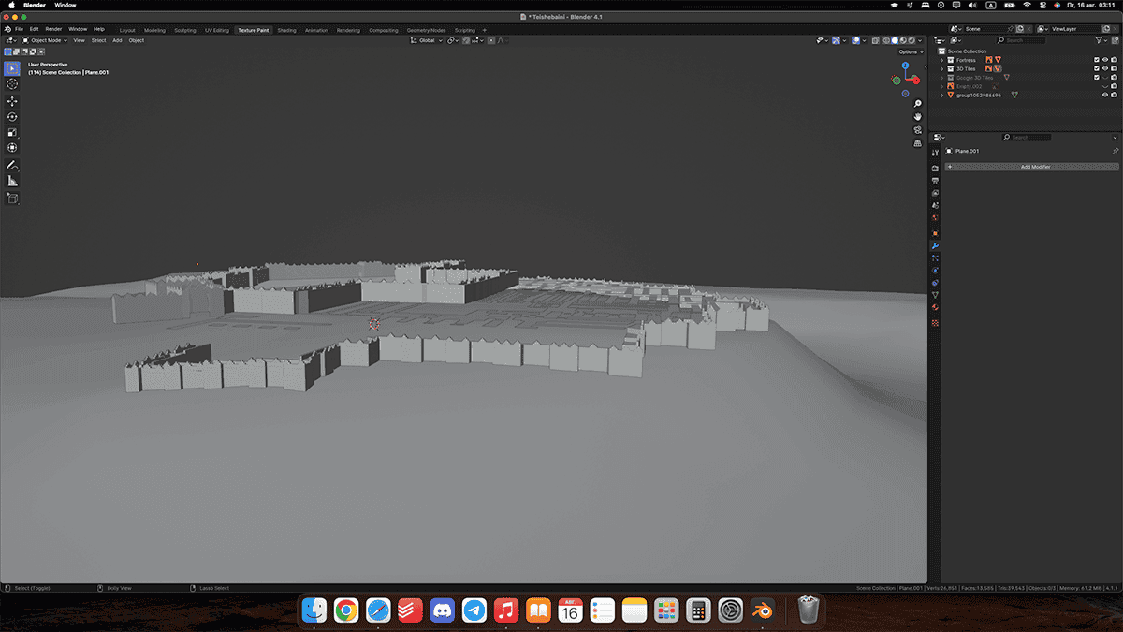Viewport: 1123px width, 632px height.
Task: Open the viewport Options button
Action: [x=909, y=51]
